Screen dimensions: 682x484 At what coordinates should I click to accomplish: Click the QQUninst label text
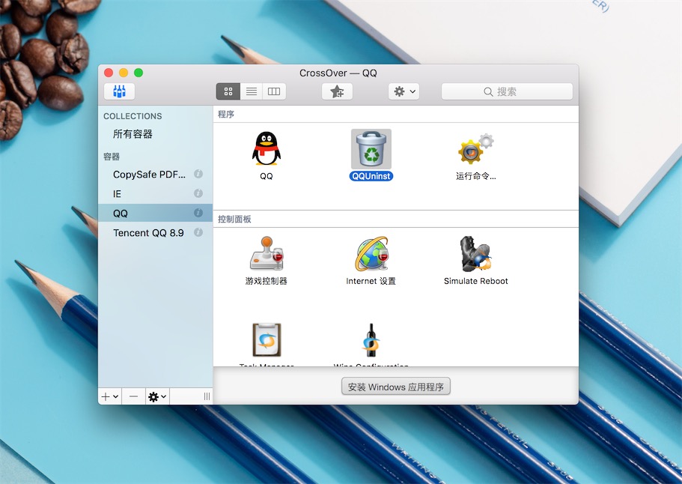371,176
